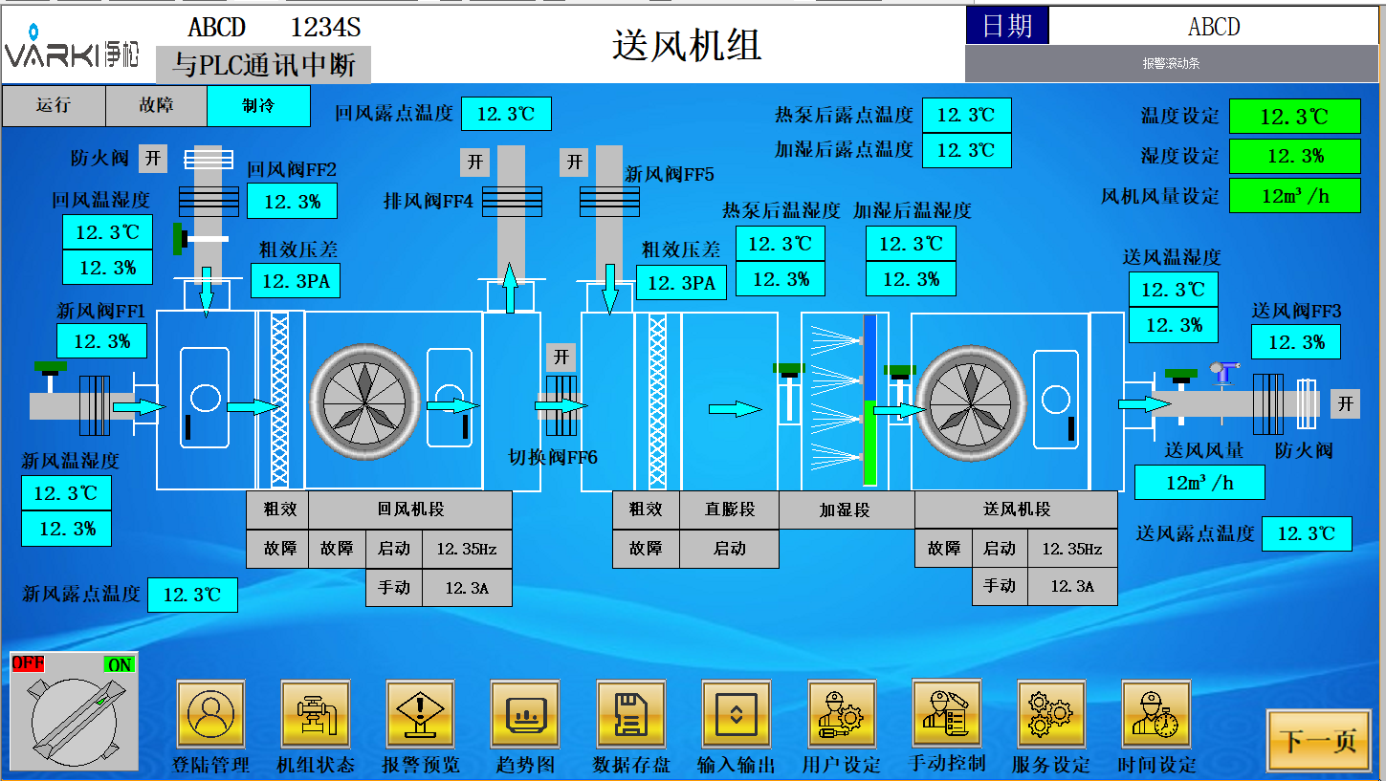Go to next page with 下一页

pos(1320,740)
